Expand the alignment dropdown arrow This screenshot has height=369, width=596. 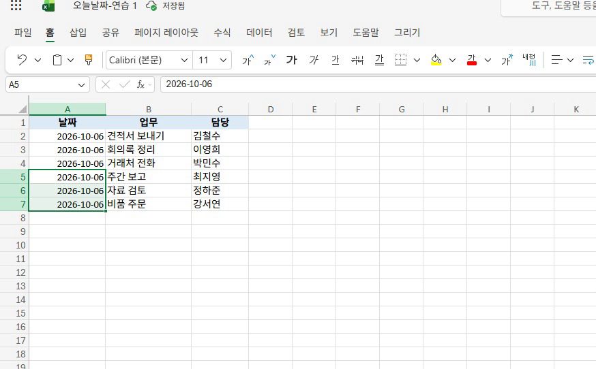coord(570,60)
